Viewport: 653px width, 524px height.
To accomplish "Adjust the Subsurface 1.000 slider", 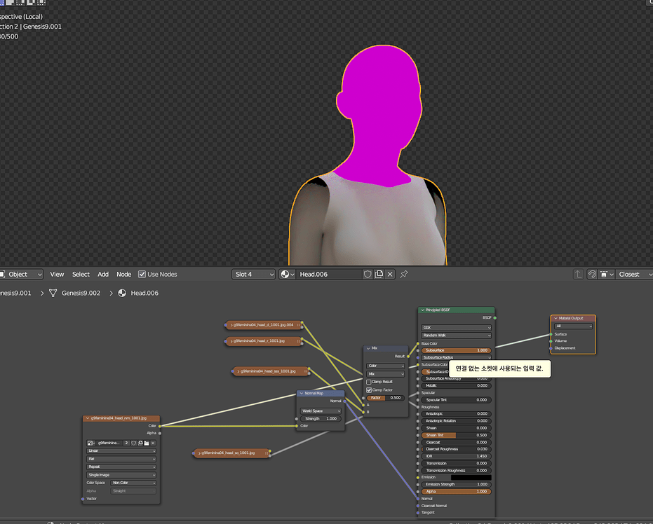I will (x=456, y=350).
